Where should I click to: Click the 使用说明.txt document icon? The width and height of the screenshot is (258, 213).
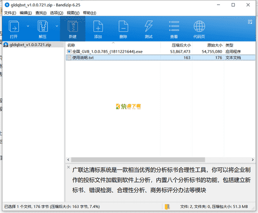coord(69,58)
